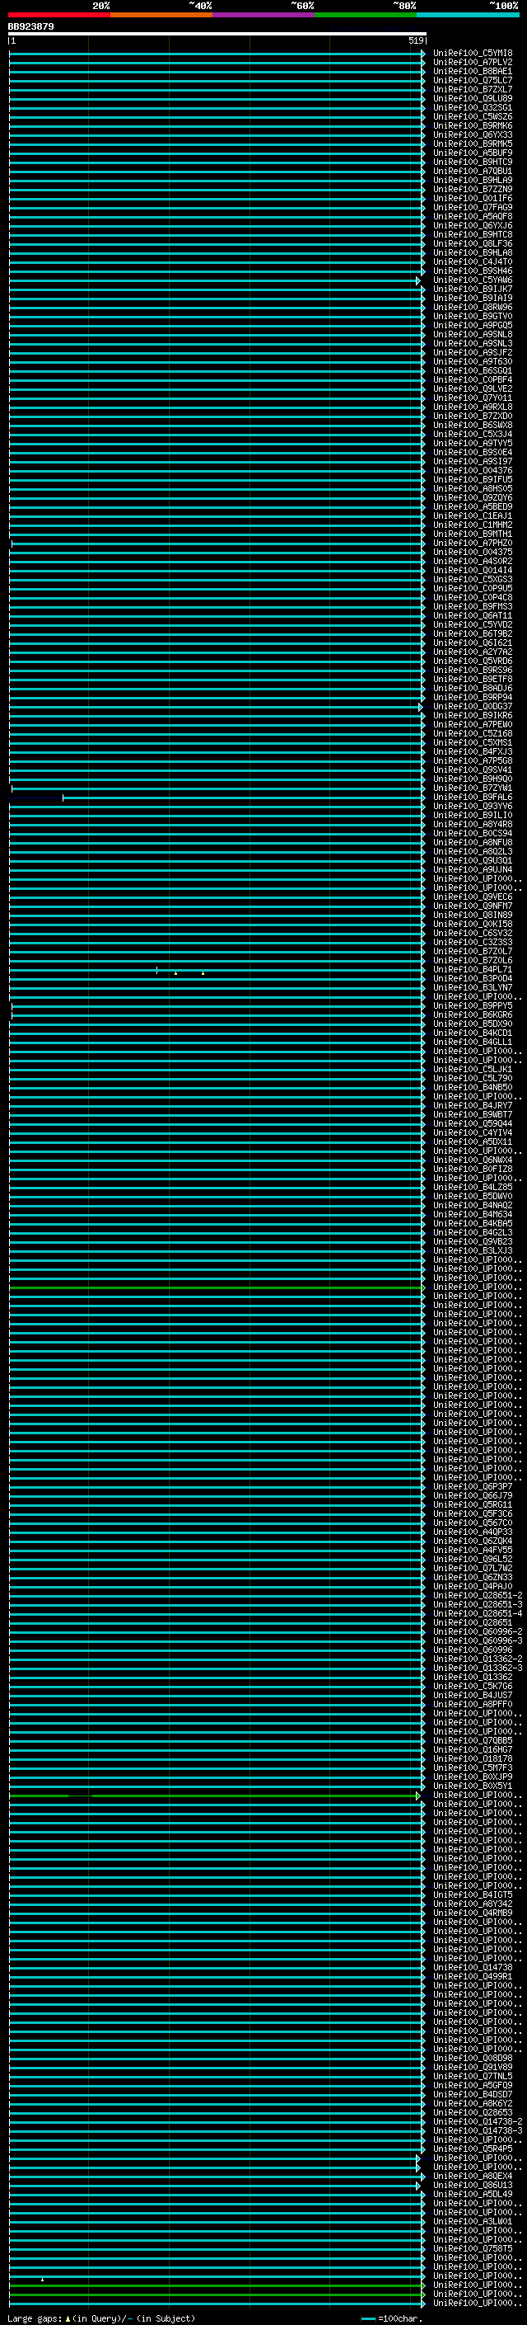
Task: Open hit UniRef100_Q6YXJ6
Action: click(x=472, y=226)
